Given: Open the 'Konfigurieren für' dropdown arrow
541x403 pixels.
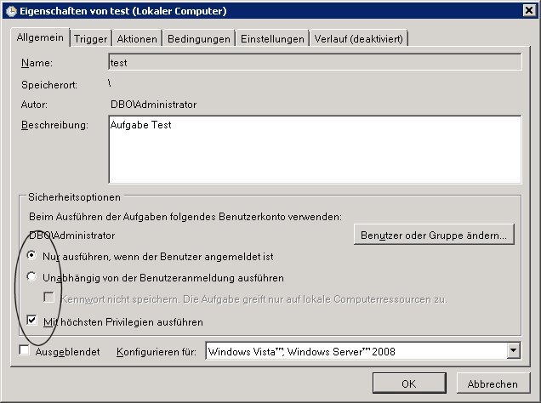Looking at the screenshot, I should coord(512,350).
